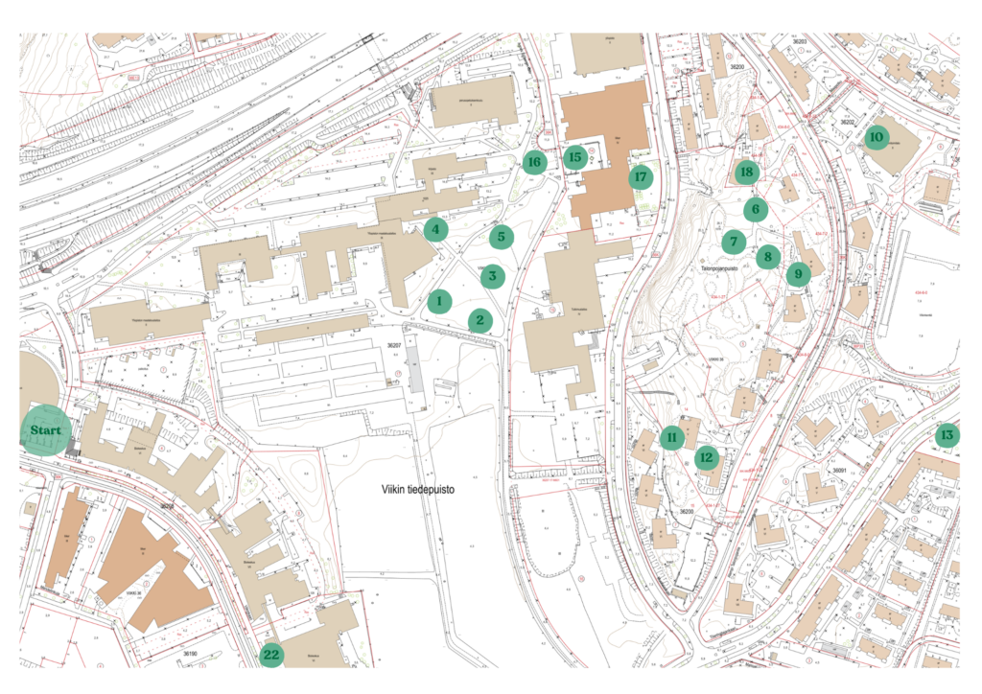Viewport: 982px width, 694px height.
Task: Select marker 7 in the park
Action: pos(734,242)
